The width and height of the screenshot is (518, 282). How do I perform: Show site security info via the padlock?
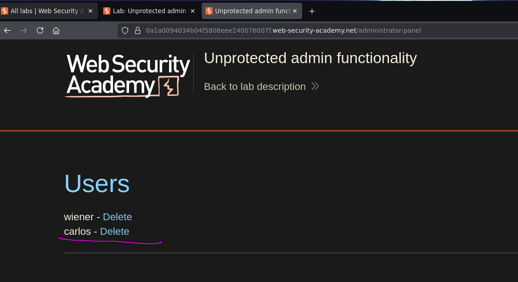[138, 31]
